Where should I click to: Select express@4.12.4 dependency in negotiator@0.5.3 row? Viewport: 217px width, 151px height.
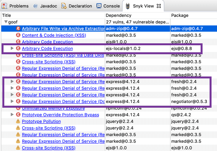pyautogui.click(x=123, y=101)
